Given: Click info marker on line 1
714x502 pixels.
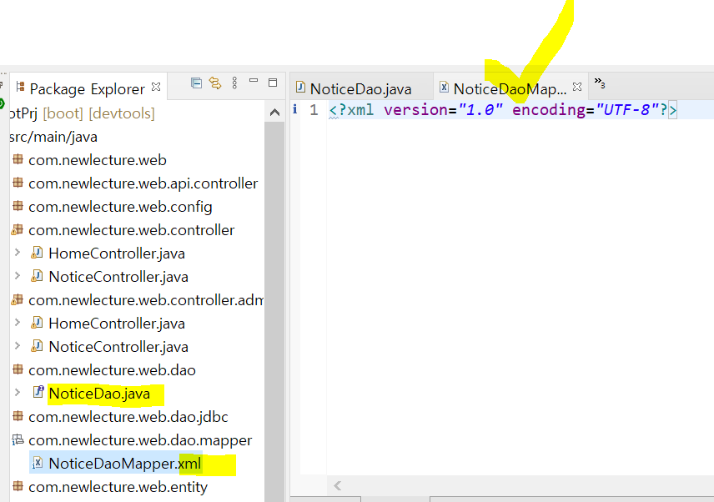Looking at the screenshot, I should click(x=295, y=109).
